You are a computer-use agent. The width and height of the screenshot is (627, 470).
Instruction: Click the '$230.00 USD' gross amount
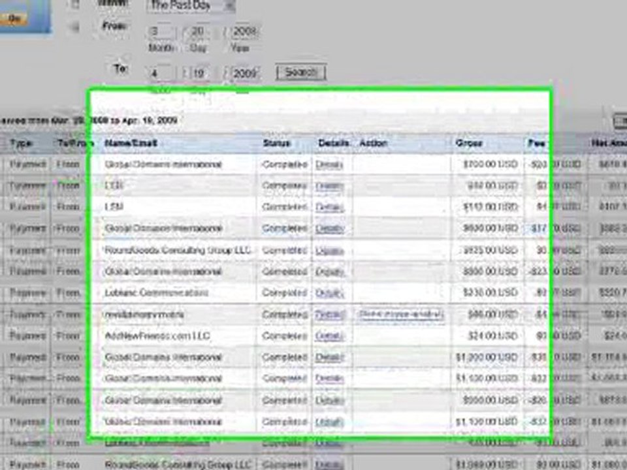(x=490, y=293)
